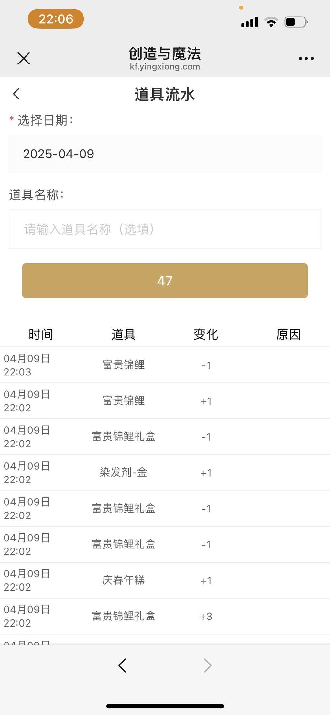Tap the Wi-Fi icon in status bar
The height and width of the screenshot is (715, 330).
(271, 22)
